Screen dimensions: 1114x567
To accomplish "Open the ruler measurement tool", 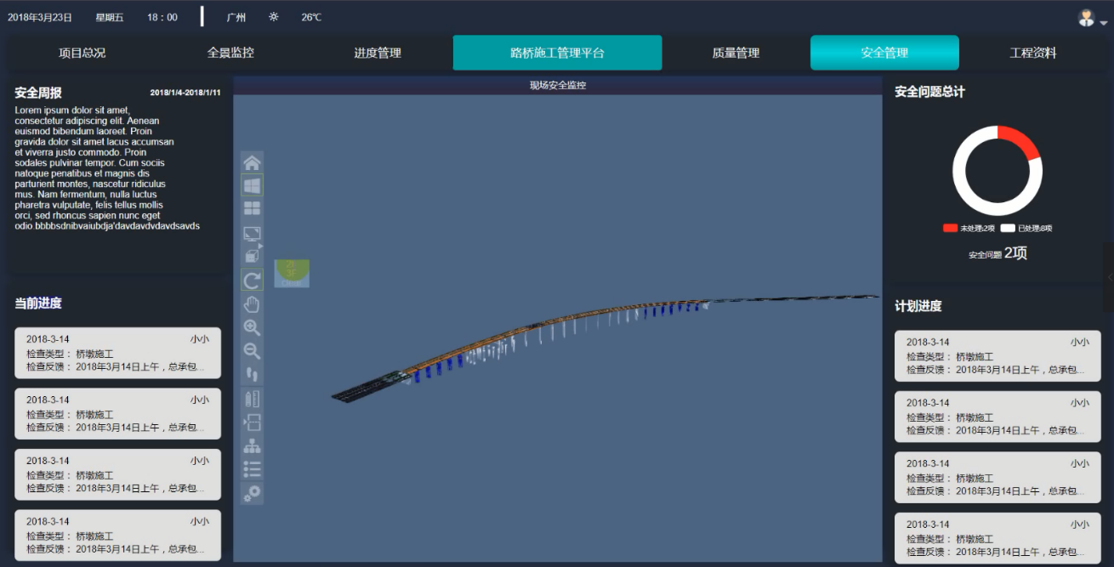I will (x=253, y=399).
